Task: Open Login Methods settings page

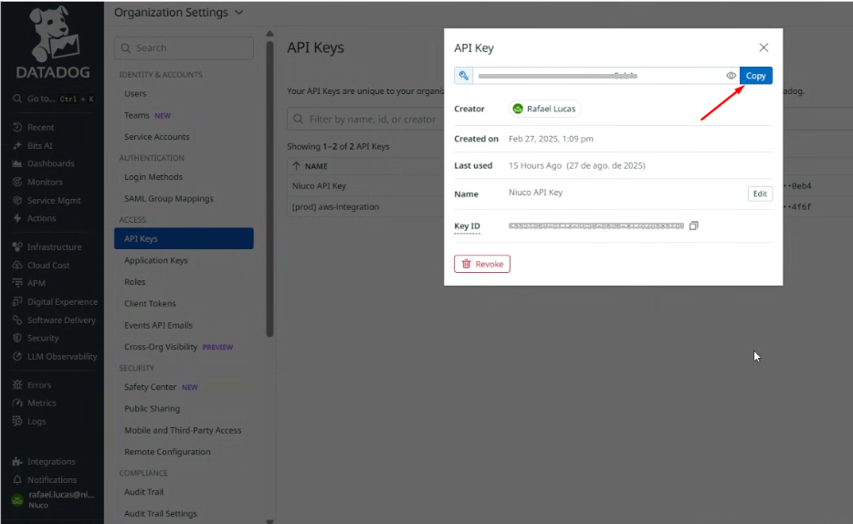Action: click(153, 177)
